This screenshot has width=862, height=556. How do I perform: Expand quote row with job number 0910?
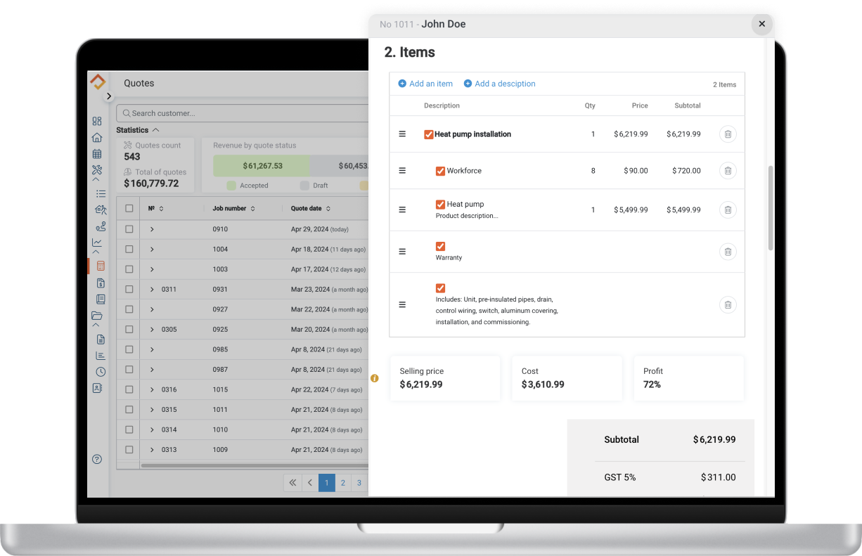[151, 229]
